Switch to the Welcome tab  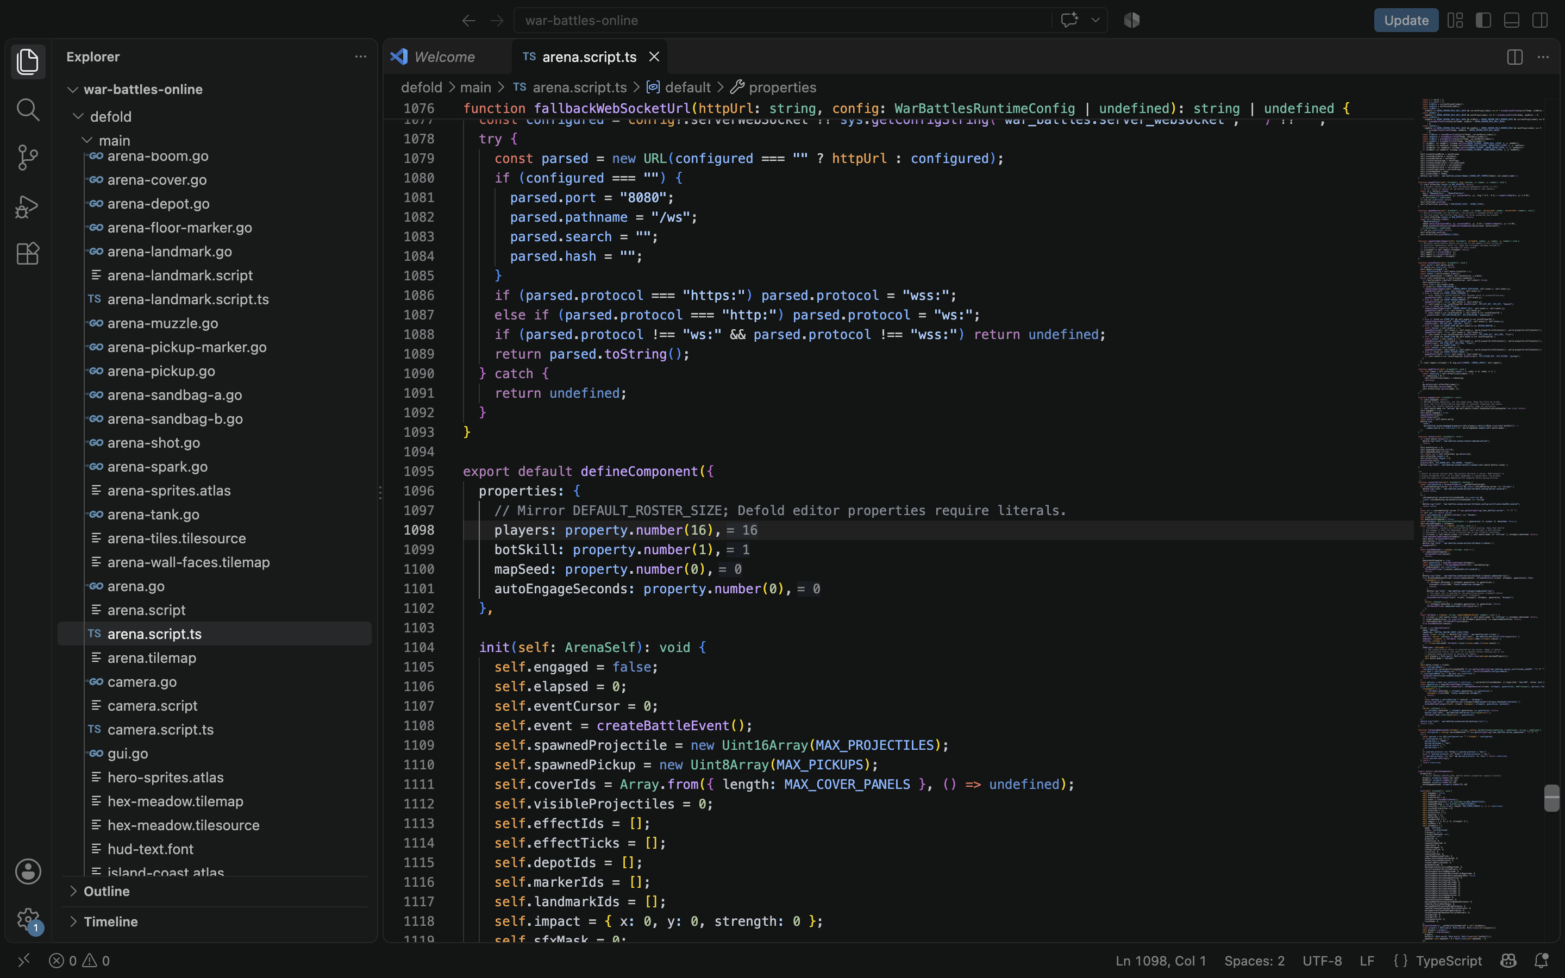(x=447, y=57)
